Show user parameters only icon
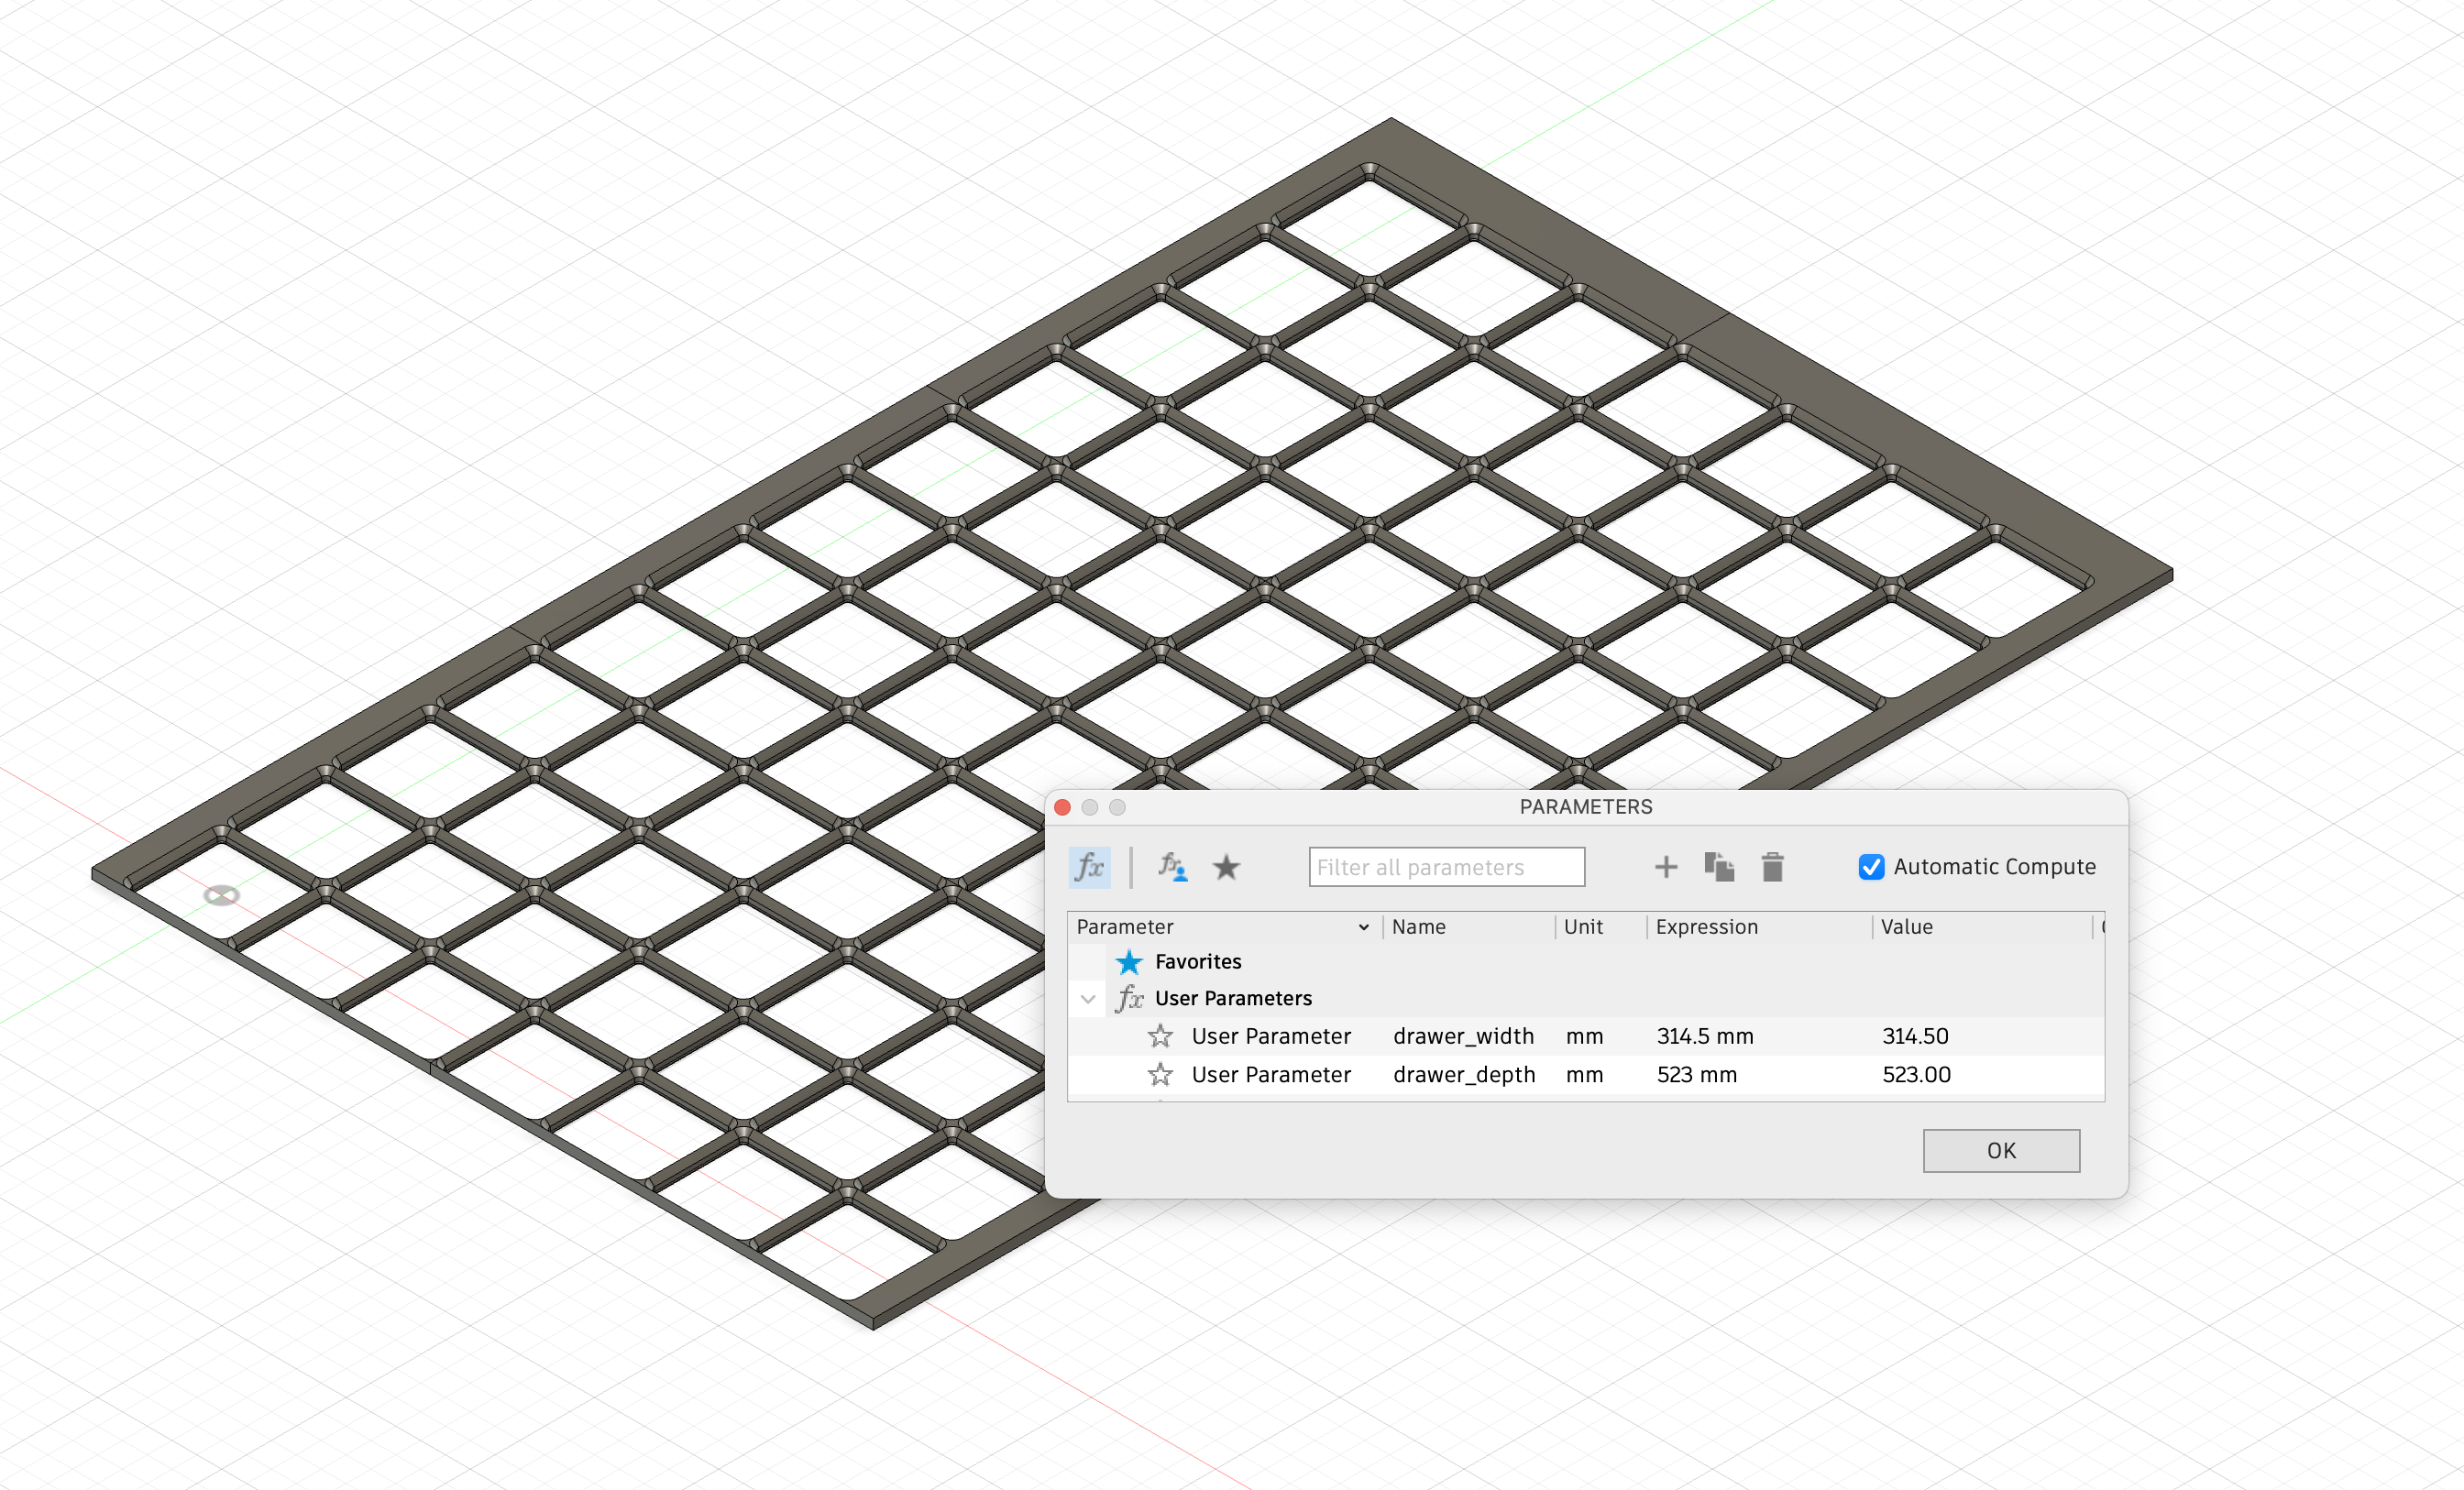 [1172, 867]
